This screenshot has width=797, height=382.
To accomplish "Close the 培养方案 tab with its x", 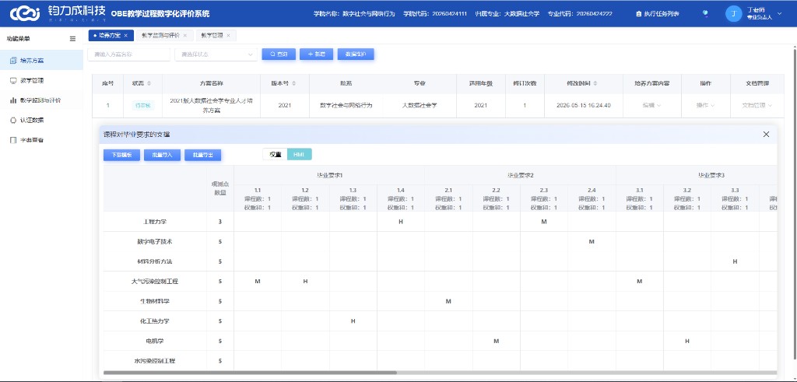I will [x=125, y=36].
